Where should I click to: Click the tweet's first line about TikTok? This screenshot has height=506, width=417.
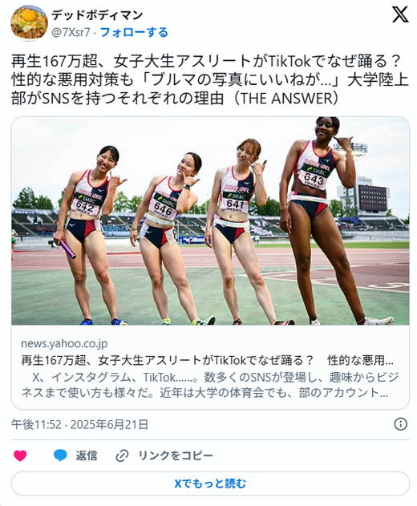207,61
